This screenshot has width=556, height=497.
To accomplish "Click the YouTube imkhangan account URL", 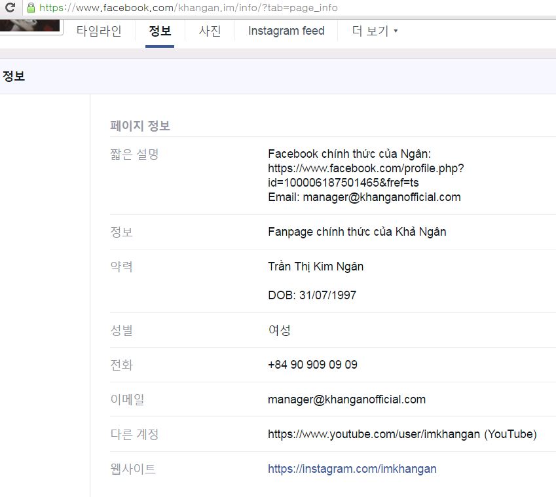I will (x=373, y=434).
